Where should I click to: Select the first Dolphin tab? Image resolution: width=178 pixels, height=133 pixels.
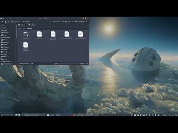click(x=22, y=25)
